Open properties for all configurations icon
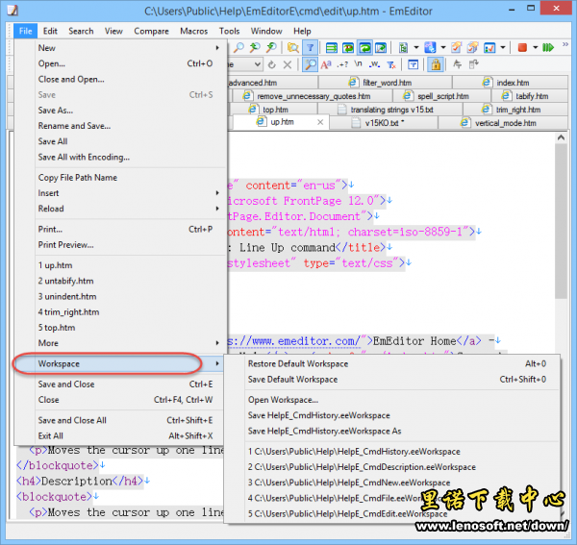 pos(473,47)
